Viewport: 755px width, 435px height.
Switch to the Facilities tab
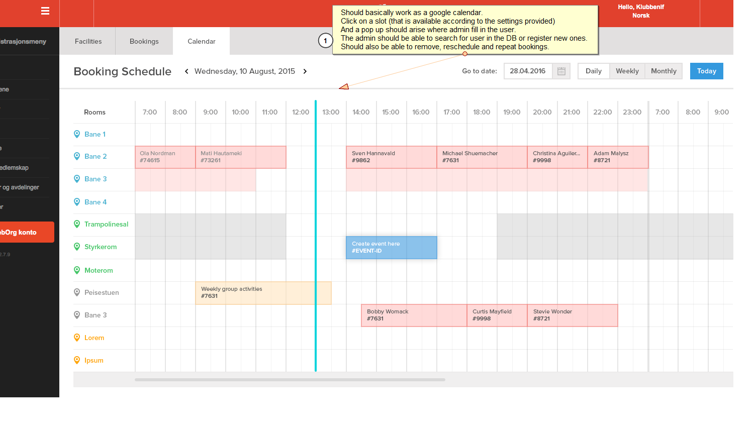coord(88,41)
